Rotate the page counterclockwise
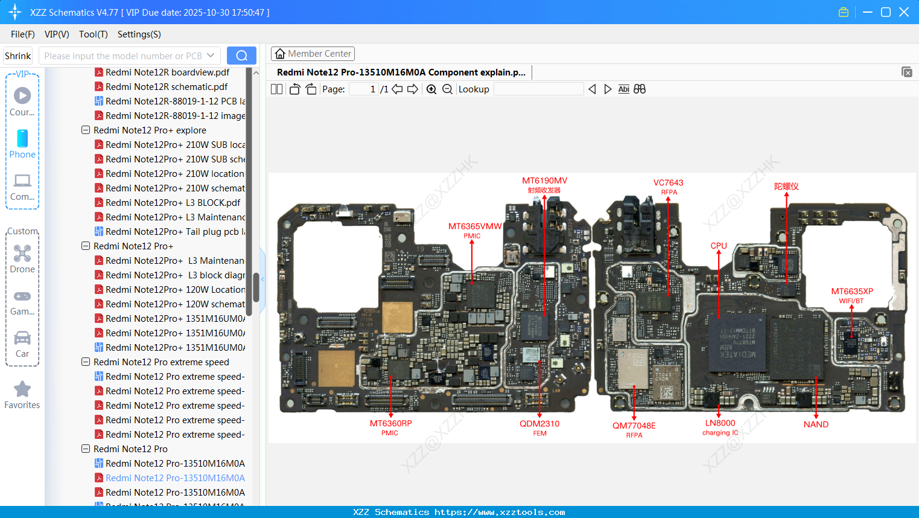This screenshot has height=518, width=919. click(x=294, y=89)
